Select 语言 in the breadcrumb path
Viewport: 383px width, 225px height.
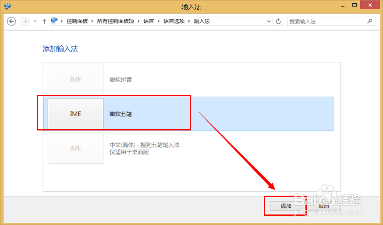pyautogui.click(x=149, y=21)
